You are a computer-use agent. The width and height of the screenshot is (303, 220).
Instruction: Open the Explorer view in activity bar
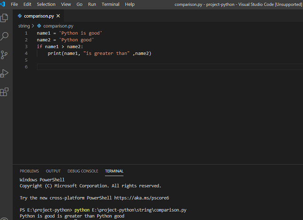[x=4, y=18]
